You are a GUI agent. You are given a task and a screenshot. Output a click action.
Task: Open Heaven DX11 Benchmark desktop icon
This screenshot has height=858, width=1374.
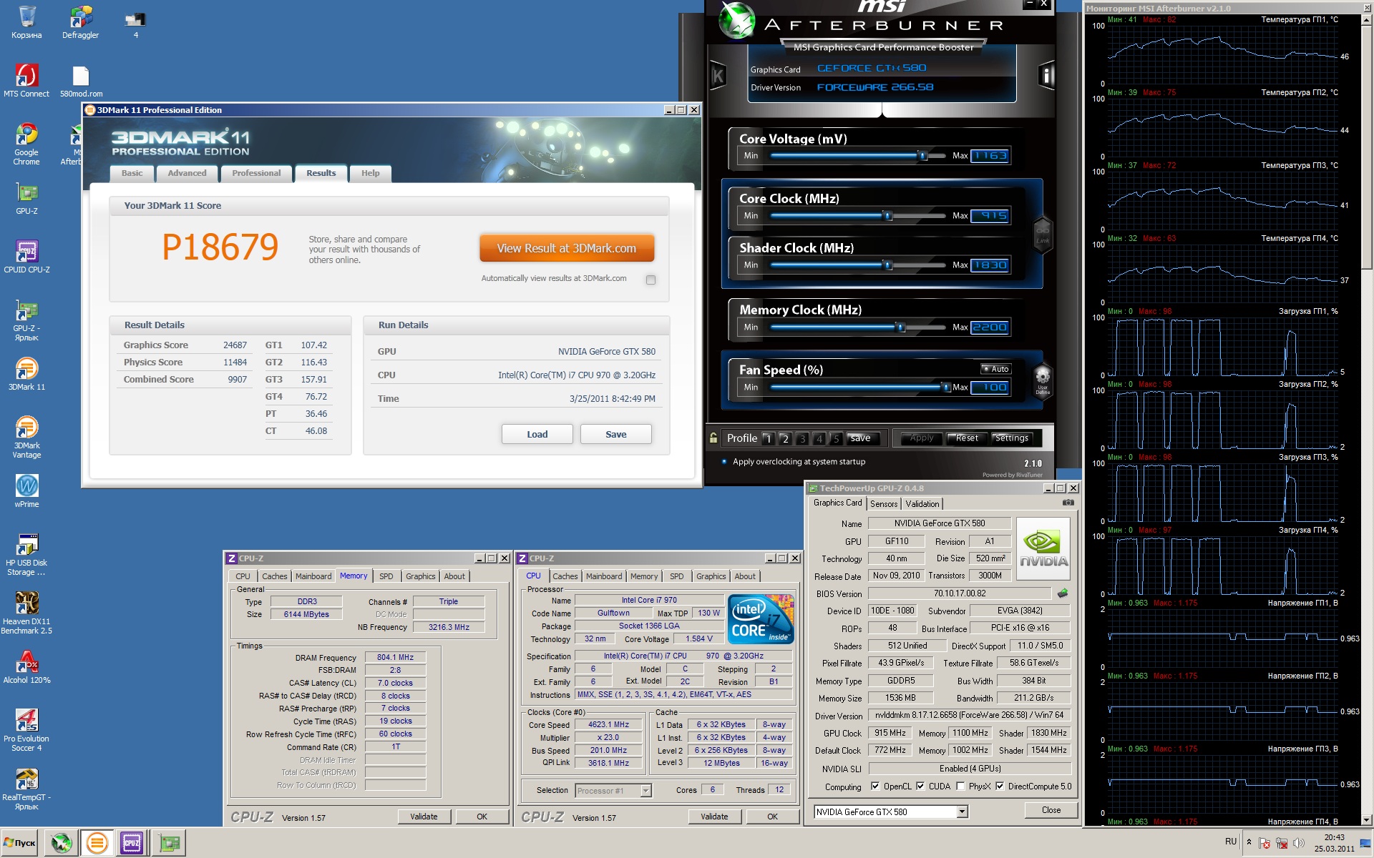26,604
